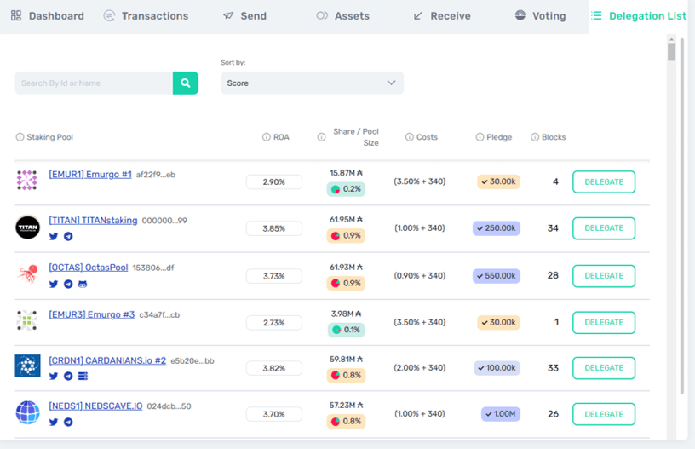The height and width of the screenshot is (449, 695).
Task: Switch to the Dashboard tab
Action: pos(48,16)
